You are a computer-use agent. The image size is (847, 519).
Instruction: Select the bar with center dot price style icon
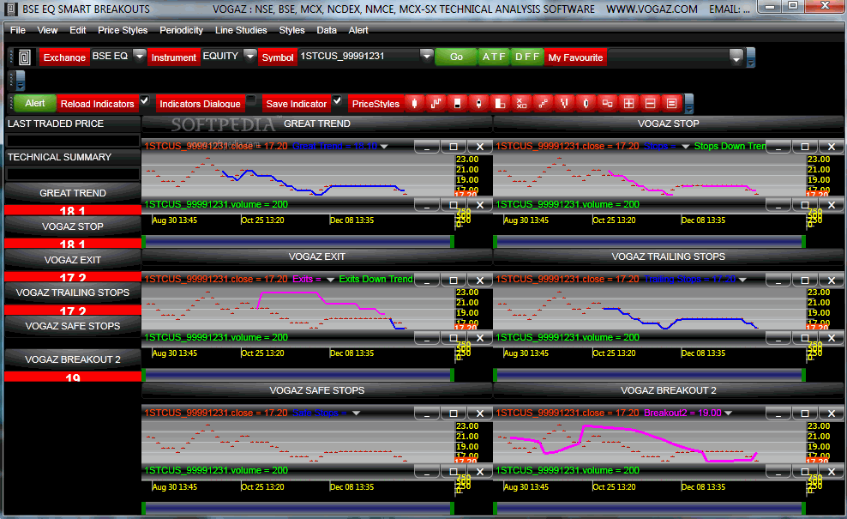(x=478, y=103)
